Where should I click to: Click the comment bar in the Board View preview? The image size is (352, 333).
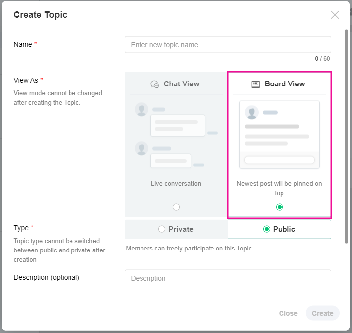coord(279,160)
